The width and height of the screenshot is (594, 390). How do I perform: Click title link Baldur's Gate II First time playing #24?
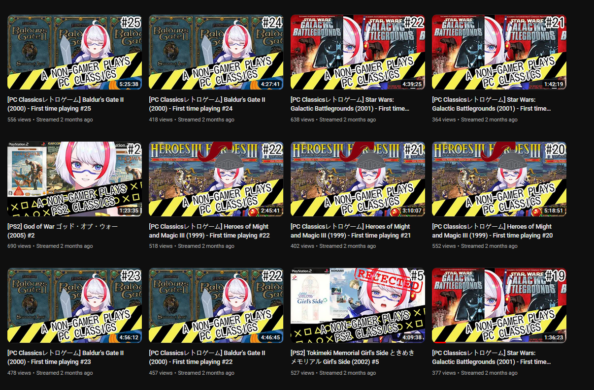(207, 104)
